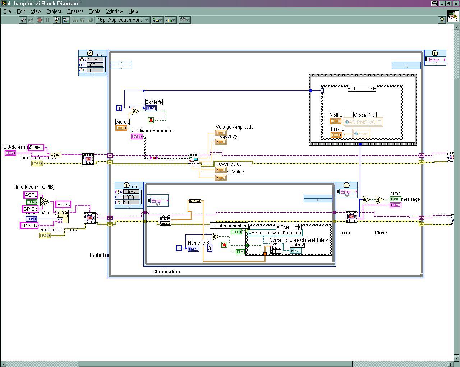This screenshot has width=460, height=367.
Task: Click the stop terminal below Schleife indicator
Action: click(151, 120)
